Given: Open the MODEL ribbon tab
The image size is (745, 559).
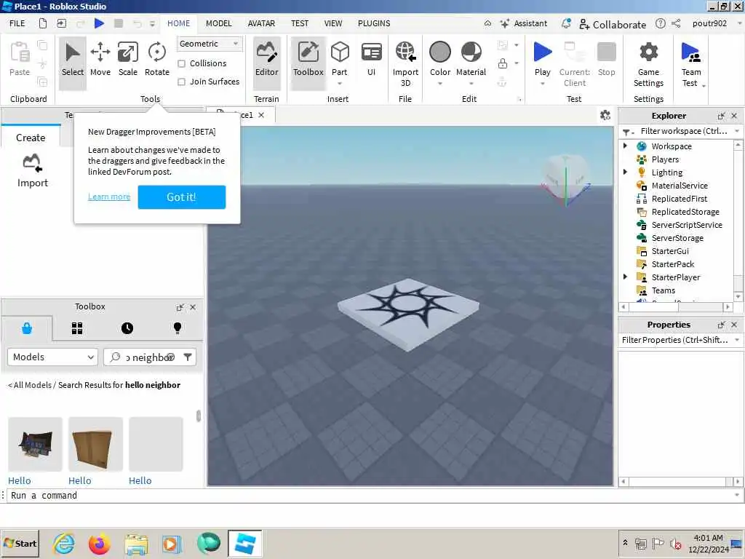Looking at the screenshot, I should (218, 23).
